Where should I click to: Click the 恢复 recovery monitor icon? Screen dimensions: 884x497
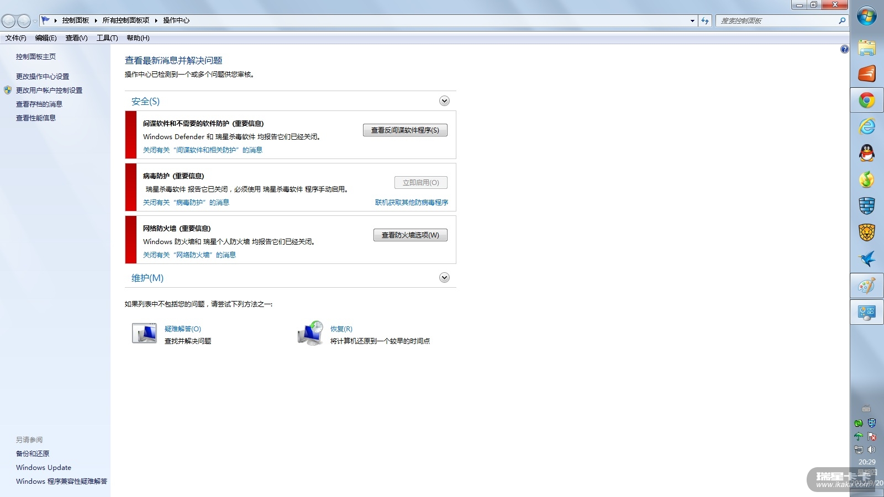click(x=310, y=333)
